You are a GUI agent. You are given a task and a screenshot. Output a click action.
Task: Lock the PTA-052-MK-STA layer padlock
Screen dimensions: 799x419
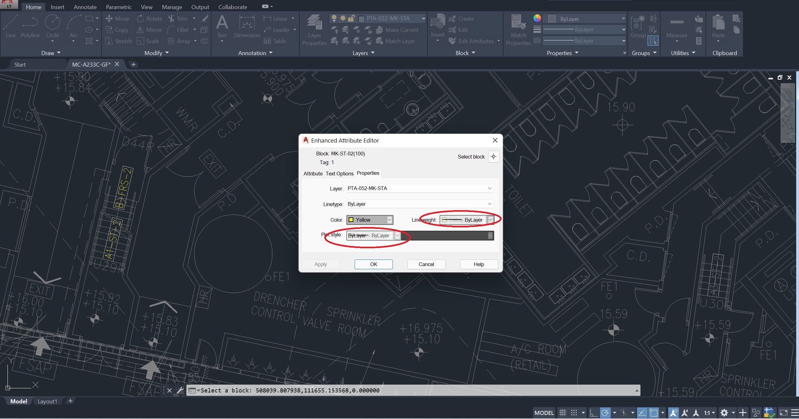pos(351,18)
